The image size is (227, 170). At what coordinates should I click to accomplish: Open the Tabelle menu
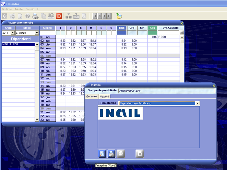coord(19,9)
